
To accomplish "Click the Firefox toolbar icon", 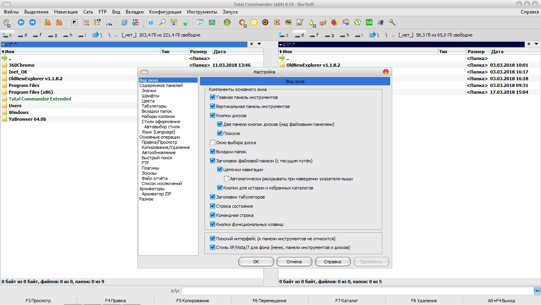I will [335, 22].
